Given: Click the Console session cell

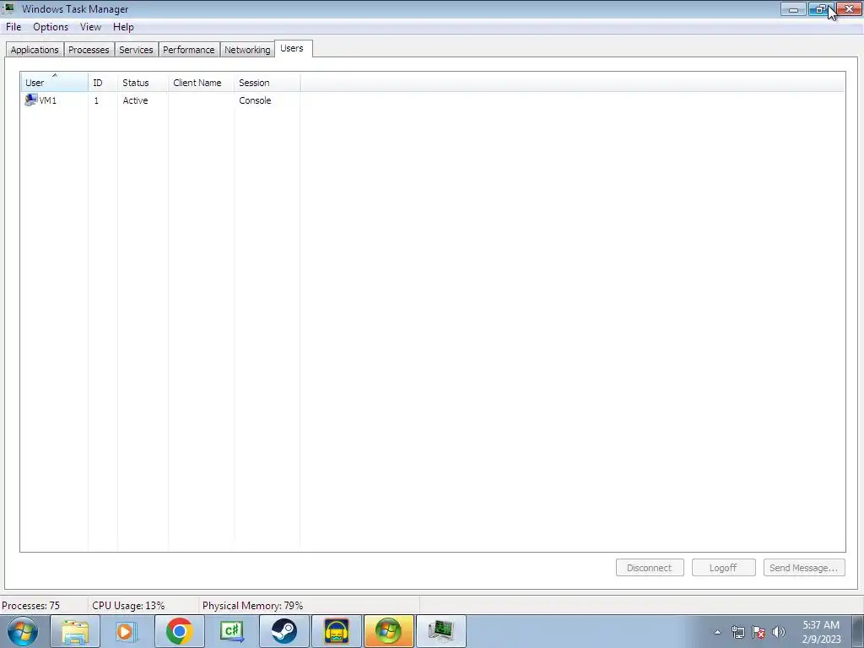Looking at the screenshot, I should pyautogui.click(x=255, y=100).
